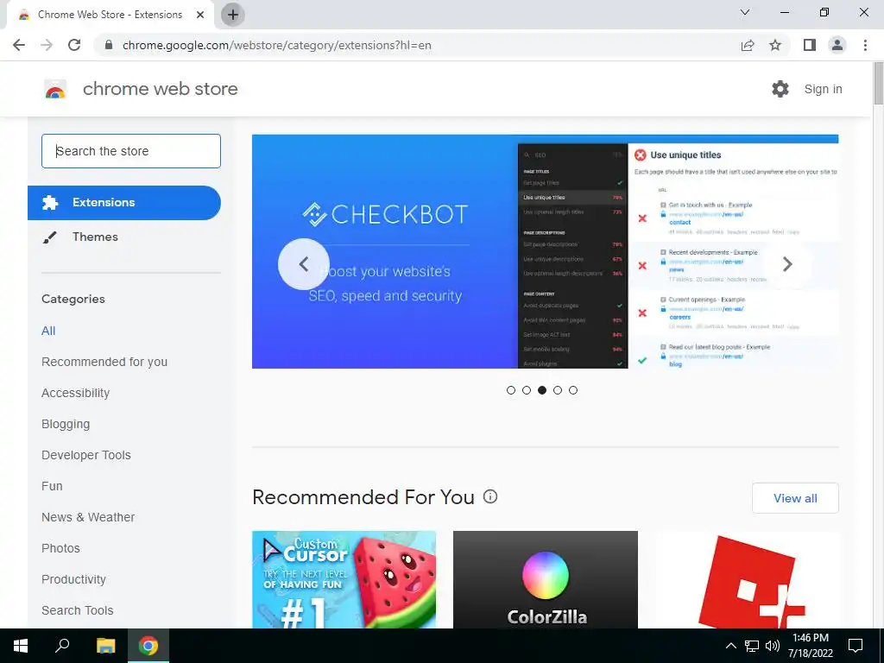Screen dimensions: 884x663
Task: Reload the Chrome Web Store page
Action: tap(74, 45)
